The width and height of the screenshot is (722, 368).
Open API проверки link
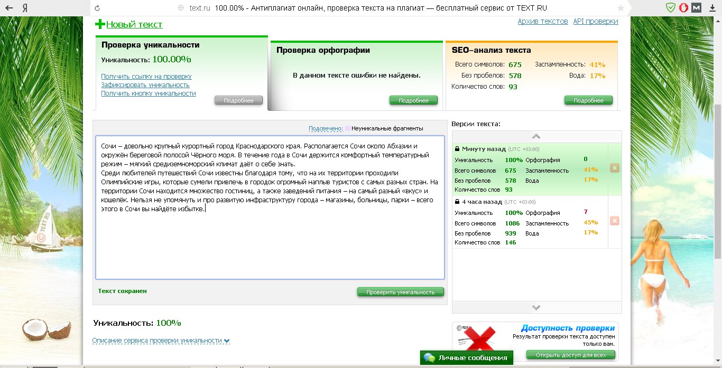coord(596,21)
